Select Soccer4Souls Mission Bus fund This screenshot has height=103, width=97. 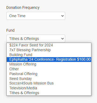tap(49, 83)
